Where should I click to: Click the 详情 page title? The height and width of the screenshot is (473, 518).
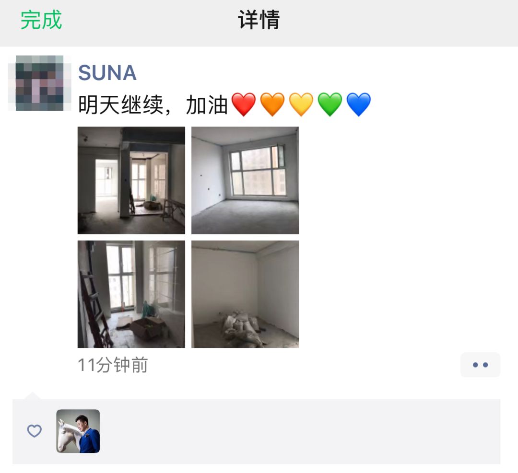tap(259, 20)
